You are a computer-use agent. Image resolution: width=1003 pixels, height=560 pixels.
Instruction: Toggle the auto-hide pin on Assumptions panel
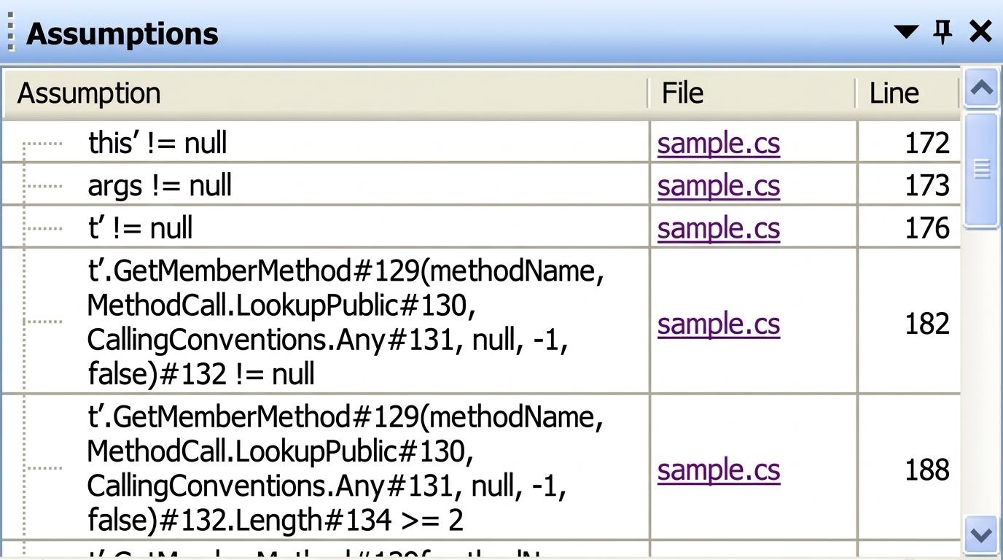[943, 31]
